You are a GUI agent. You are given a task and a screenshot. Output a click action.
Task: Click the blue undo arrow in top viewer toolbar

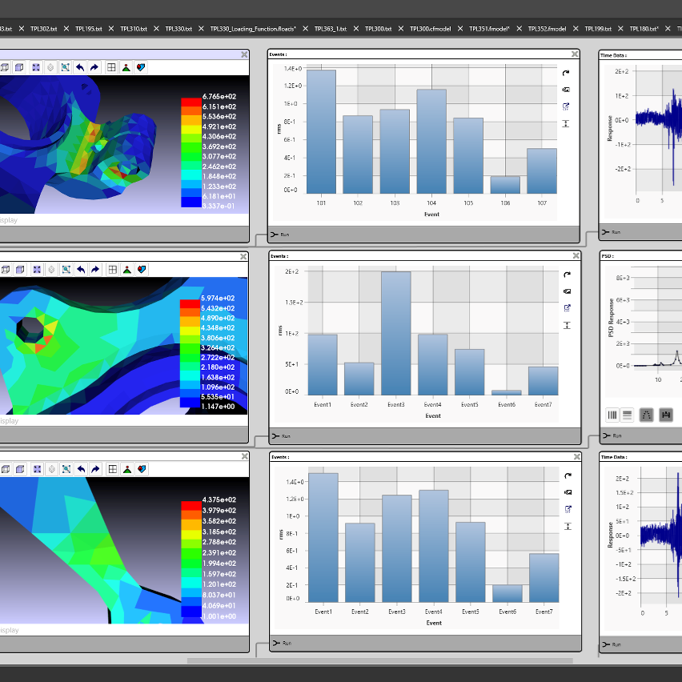tap(81, 68)
